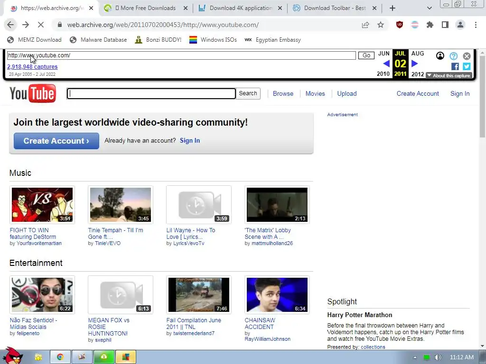Viewport: 486px width, 364px height.
Task: Open the collections presenter link
Action: point(373,347)
